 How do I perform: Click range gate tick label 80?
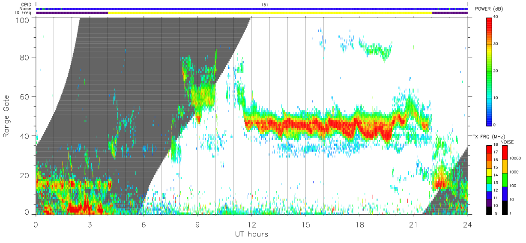24,57
